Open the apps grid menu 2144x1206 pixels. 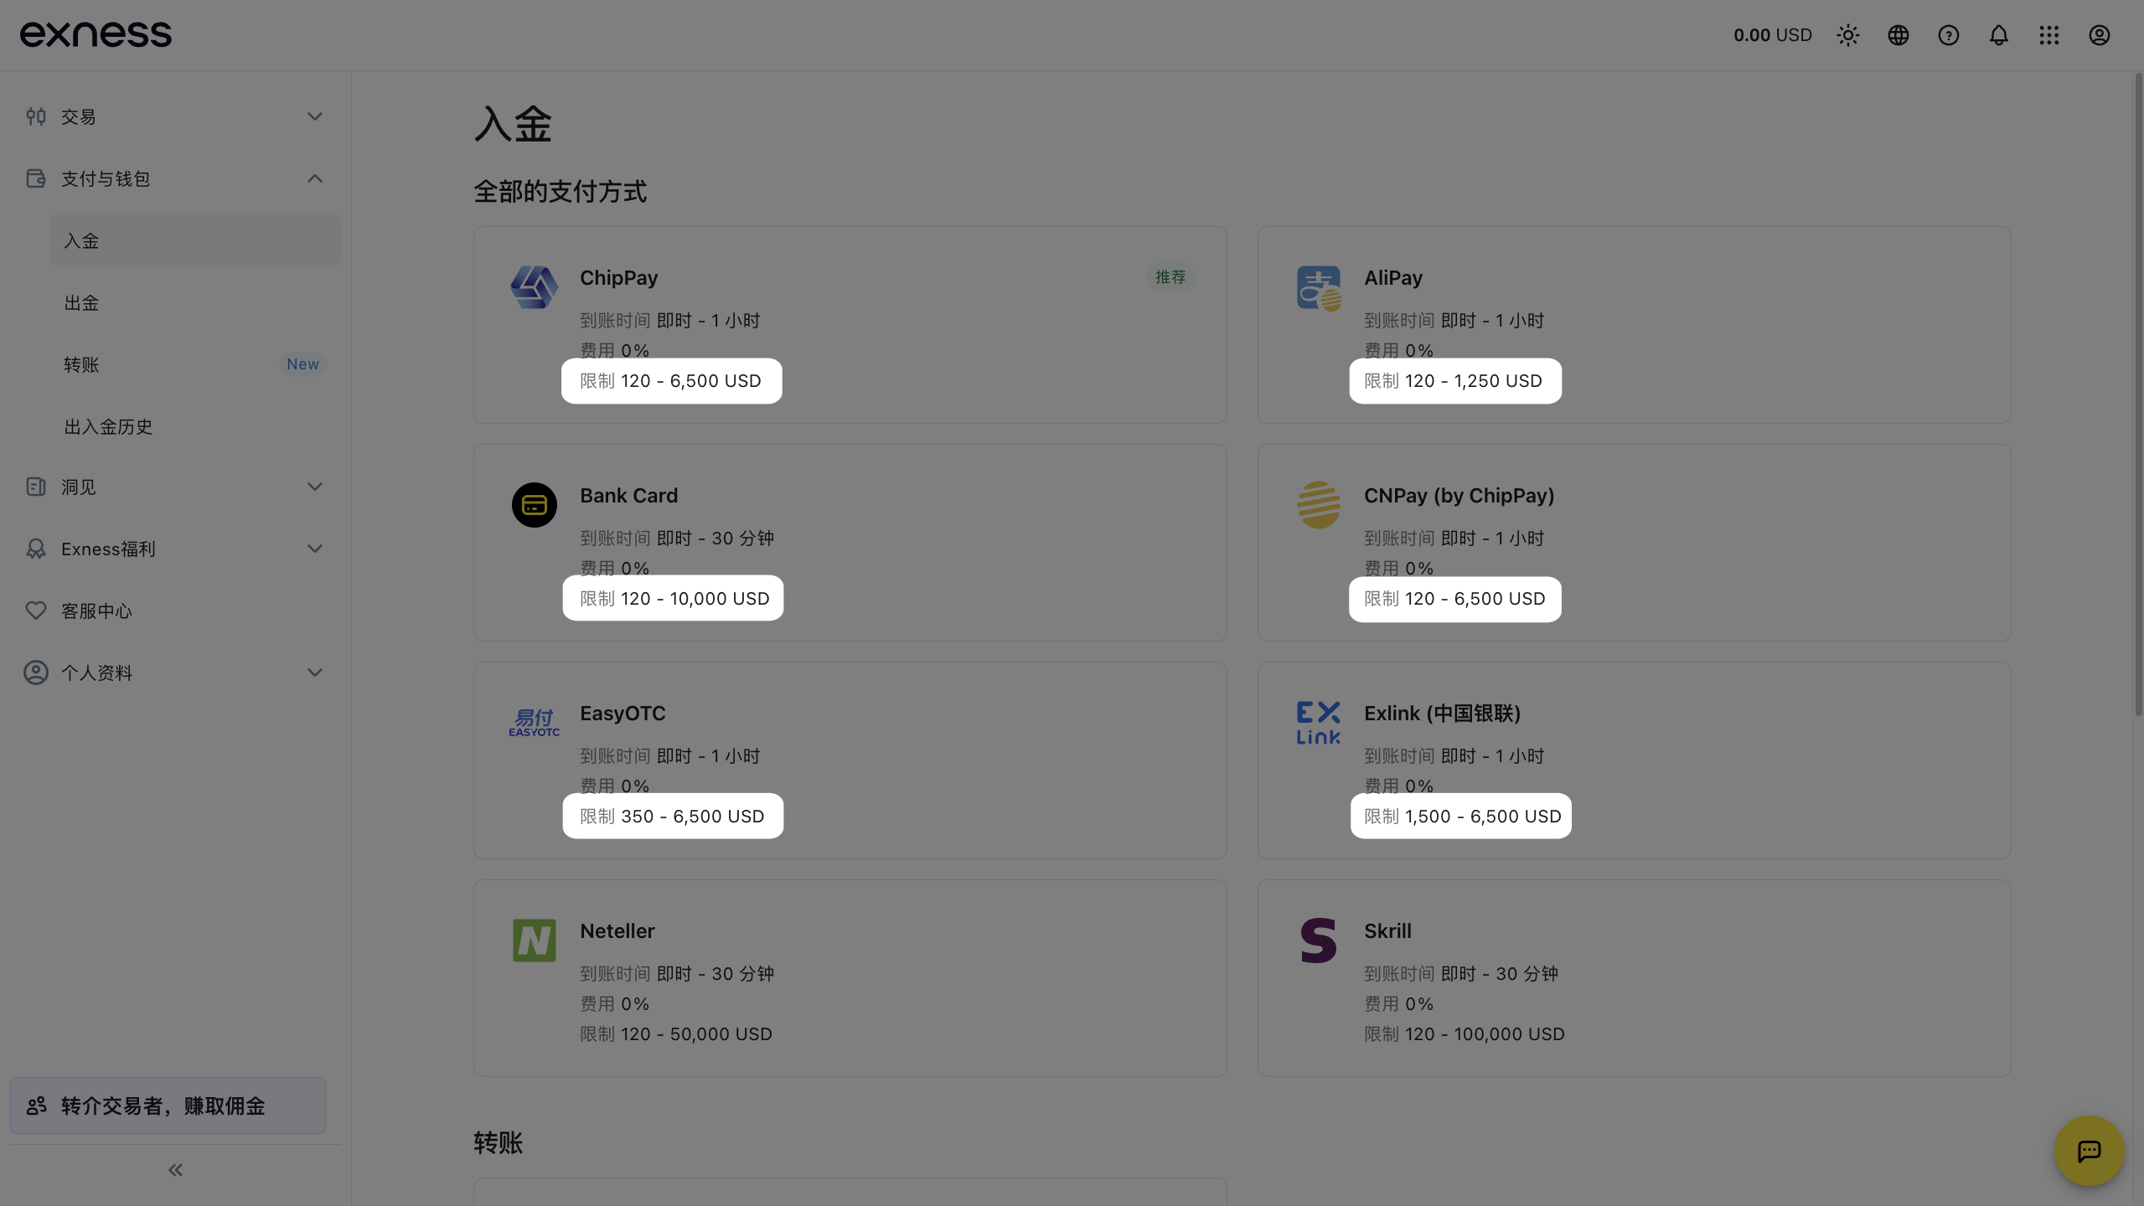coord(2049,35)
